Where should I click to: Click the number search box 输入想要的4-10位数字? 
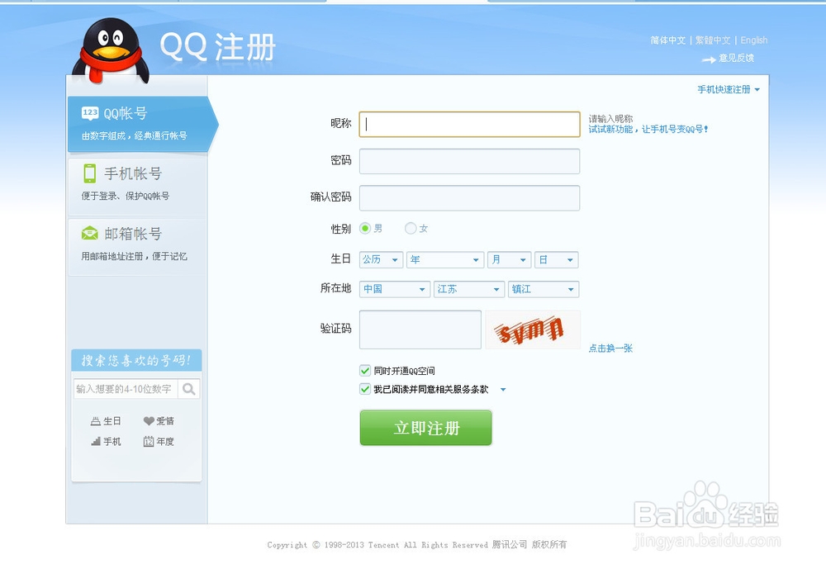[126, 389]
